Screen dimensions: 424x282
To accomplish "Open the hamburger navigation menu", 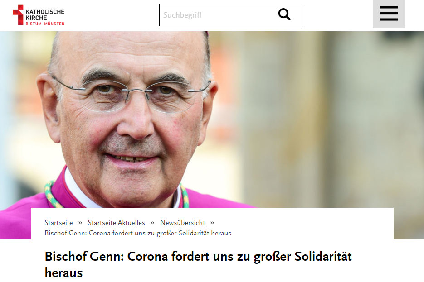I will click(x=389, y=14).
